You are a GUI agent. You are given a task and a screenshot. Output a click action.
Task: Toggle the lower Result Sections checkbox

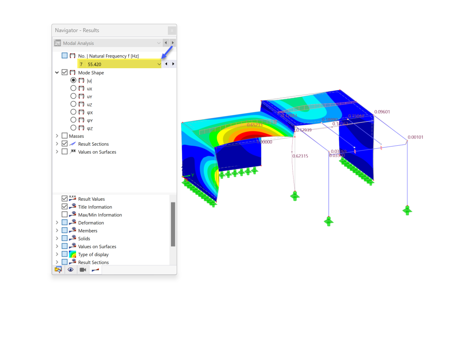[65, 262]
